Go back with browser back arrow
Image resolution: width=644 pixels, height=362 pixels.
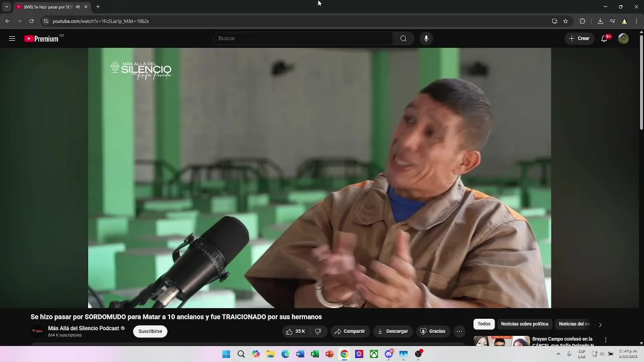pos(7,21)
